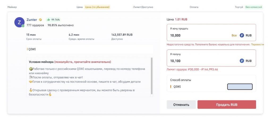
Task: Click the 143,557.89 RUB available amount
Action: [x=122, y=35]
